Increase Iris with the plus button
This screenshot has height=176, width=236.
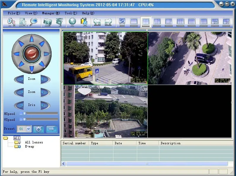(45, 105)
